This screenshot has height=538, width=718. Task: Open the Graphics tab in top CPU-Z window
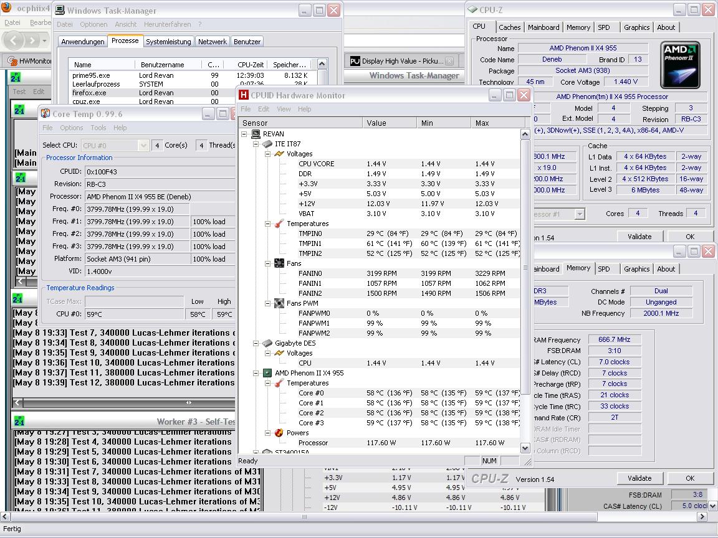pos(636,27)
